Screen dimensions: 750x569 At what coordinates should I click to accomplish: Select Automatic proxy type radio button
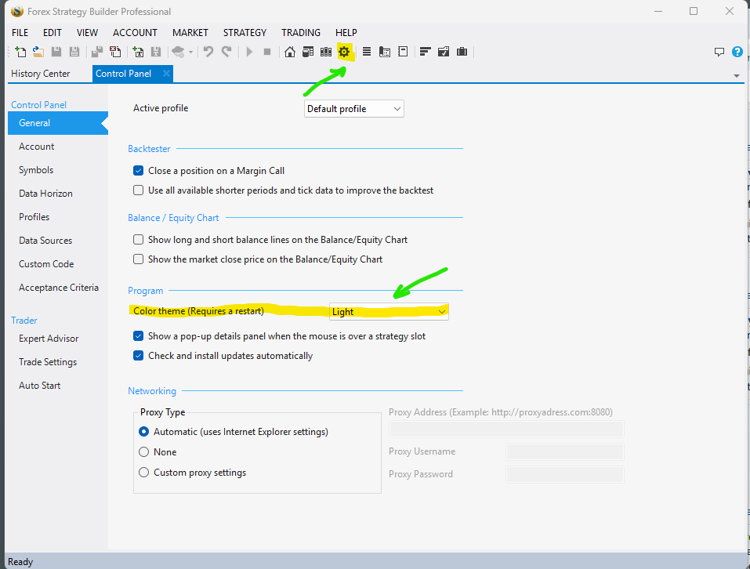[x=143, y=432]
